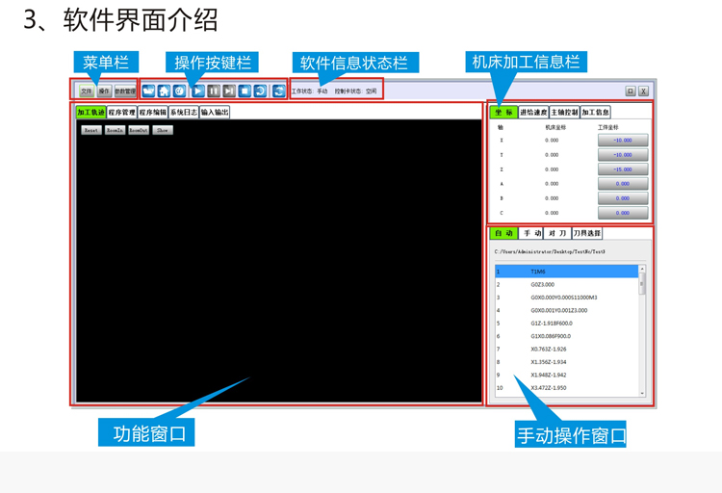Viewport: 722px width, 493px height.
Task: Click the program file path text
Action: coord(550,251)
